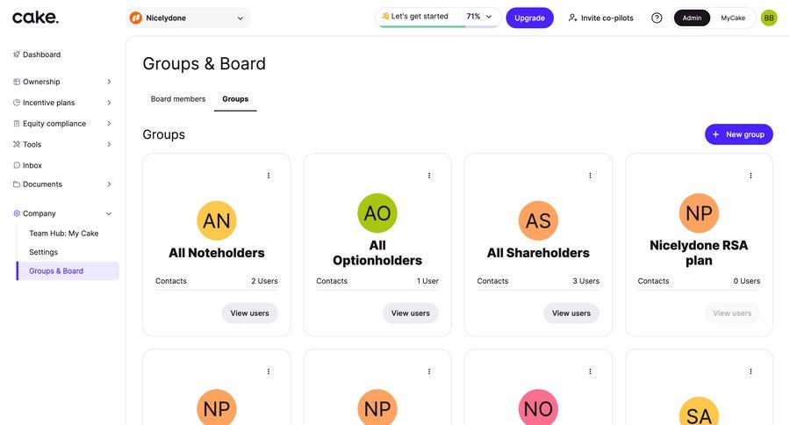Open the help question mark icon
This screenshot has width=790, height=425.
click(657, 18)
